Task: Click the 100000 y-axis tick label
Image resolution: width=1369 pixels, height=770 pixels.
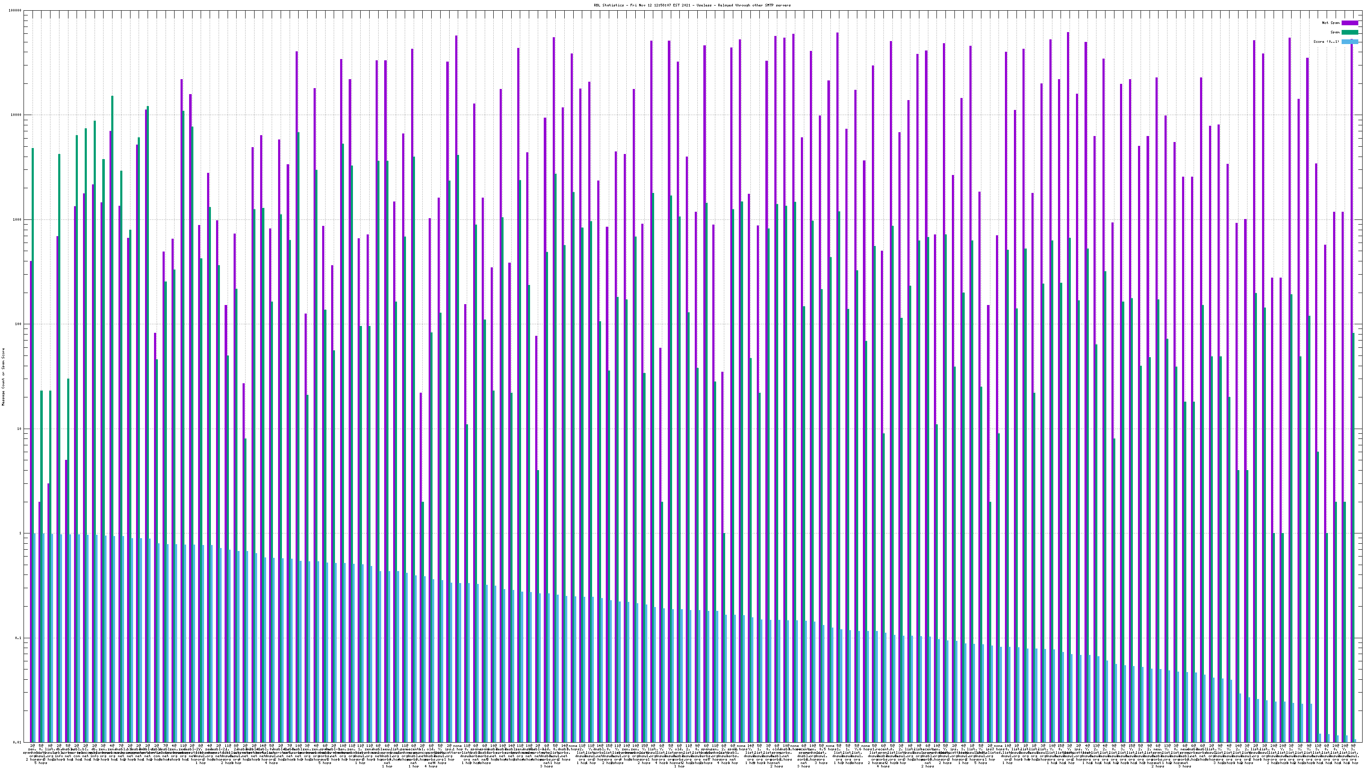Action: pyautogui.click(x=15, y=11)
